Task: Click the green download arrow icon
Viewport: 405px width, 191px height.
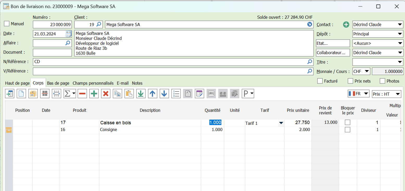Action: click(141, 94)
